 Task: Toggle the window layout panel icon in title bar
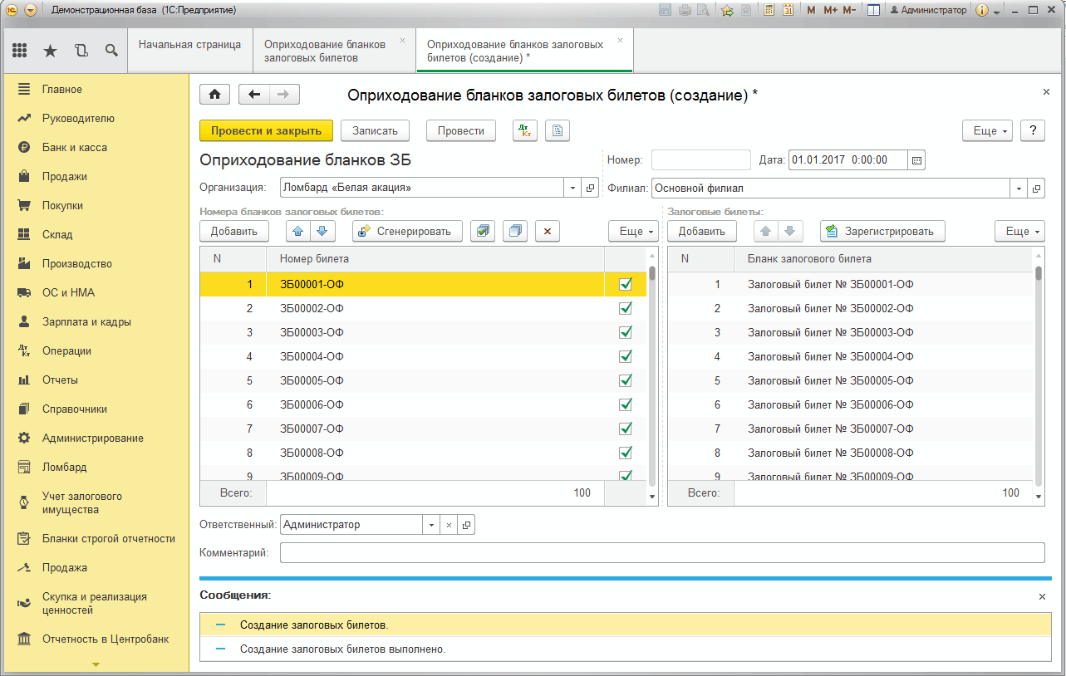coord(872,10)
